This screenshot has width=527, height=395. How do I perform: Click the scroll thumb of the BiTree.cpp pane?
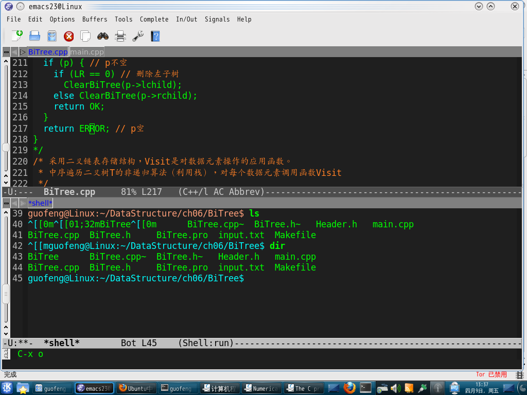click(x=6, y=147)
